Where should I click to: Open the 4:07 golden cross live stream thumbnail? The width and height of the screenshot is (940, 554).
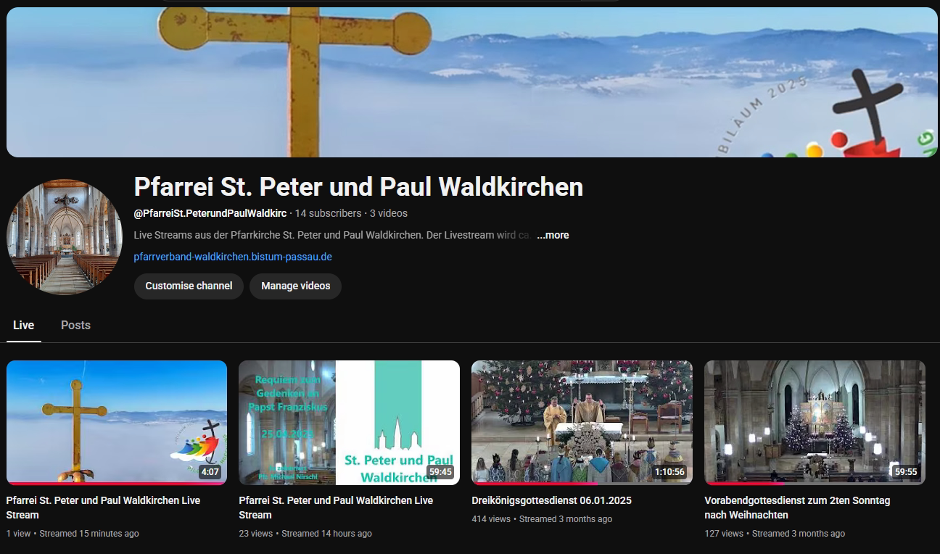pos(117,422)
